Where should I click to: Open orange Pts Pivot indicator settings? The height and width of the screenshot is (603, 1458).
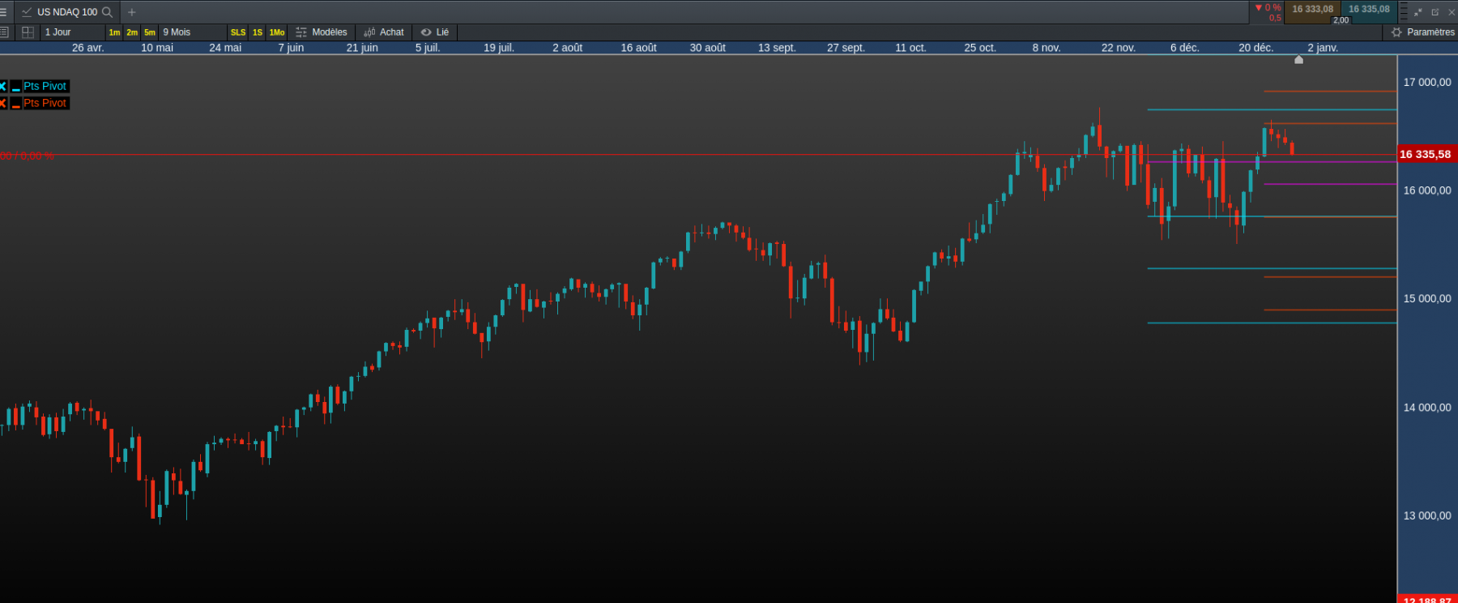[45, 104]
